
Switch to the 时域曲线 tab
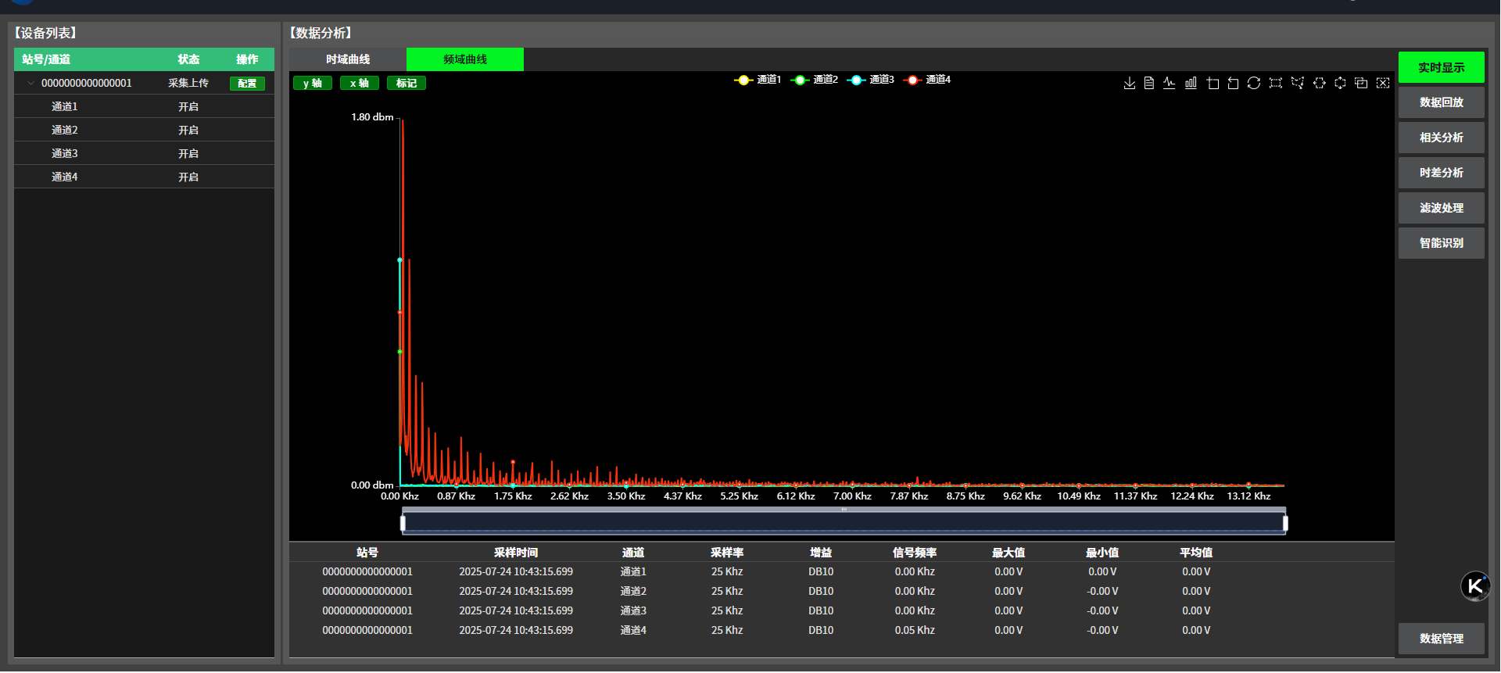[348, 59]
